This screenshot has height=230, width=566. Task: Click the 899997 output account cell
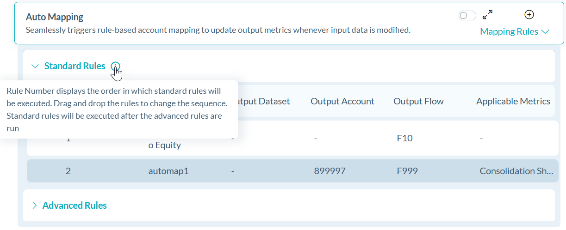(330, 171)
